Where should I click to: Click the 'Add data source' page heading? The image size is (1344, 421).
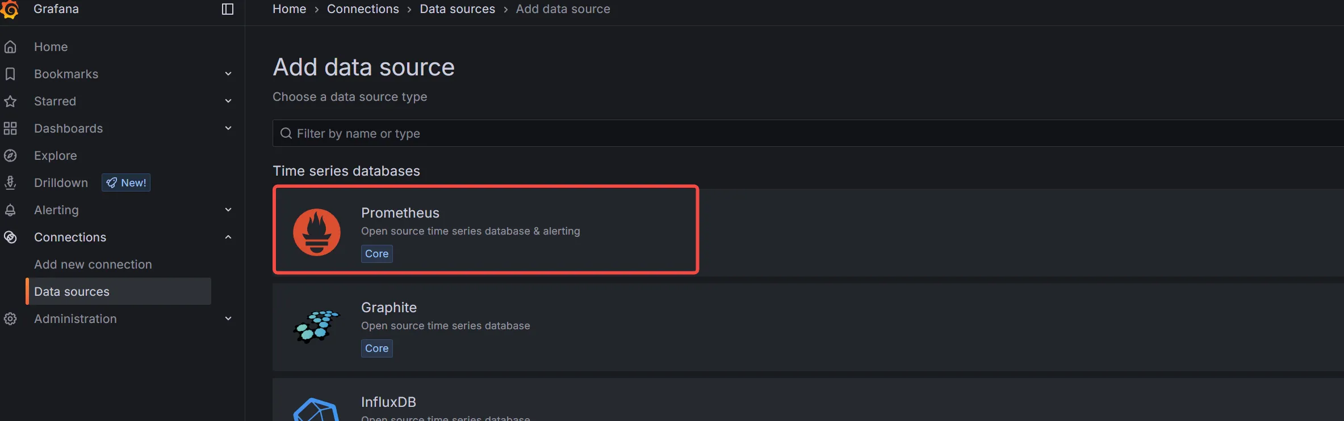pos(364,67)
